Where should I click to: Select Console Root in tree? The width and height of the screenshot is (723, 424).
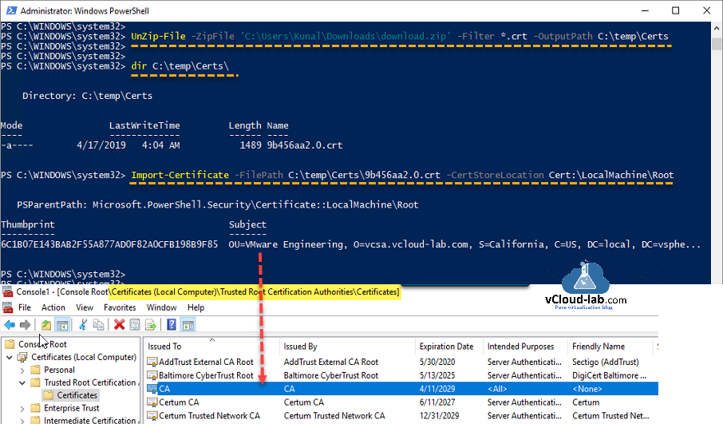pos(42,344)
